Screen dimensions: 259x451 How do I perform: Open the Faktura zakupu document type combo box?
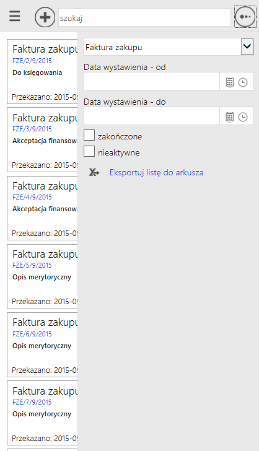click(x=169, y=47)
